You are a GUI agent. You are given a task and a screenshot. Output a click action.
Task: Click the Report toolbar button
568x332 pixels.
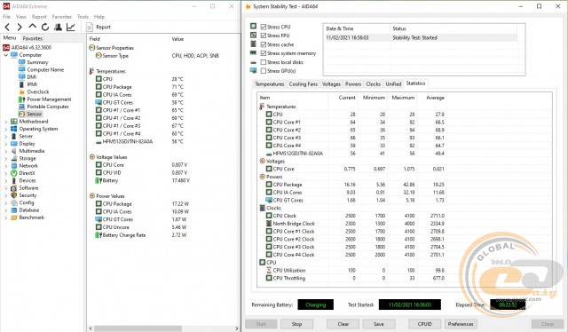(99, 27)
